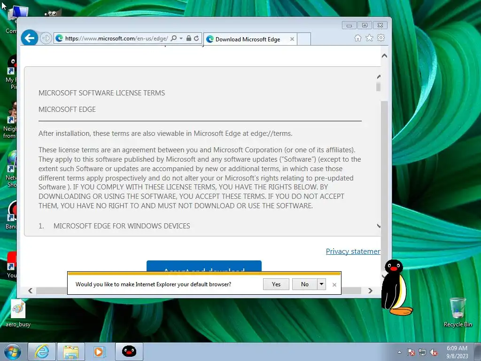481x361 pixels.
Task: Click the horizontal scrollbar right arrow
Action: [x=370, y=290]
